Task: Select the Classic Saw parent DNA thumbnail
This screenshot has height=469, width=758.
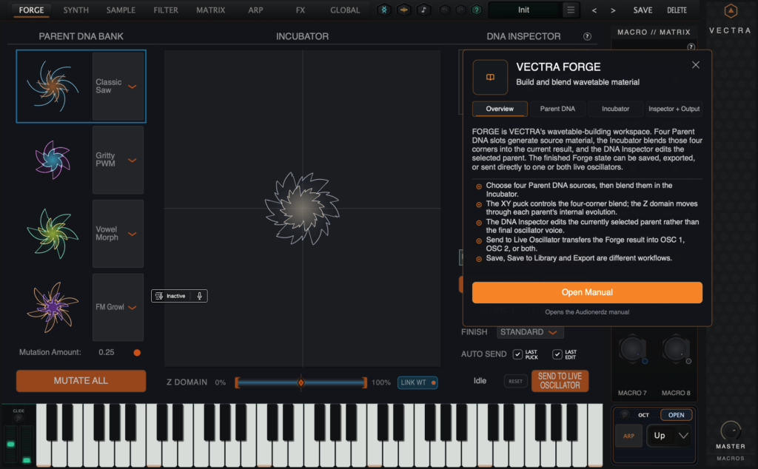Action: pyautogui.click(x=53, y=86)
